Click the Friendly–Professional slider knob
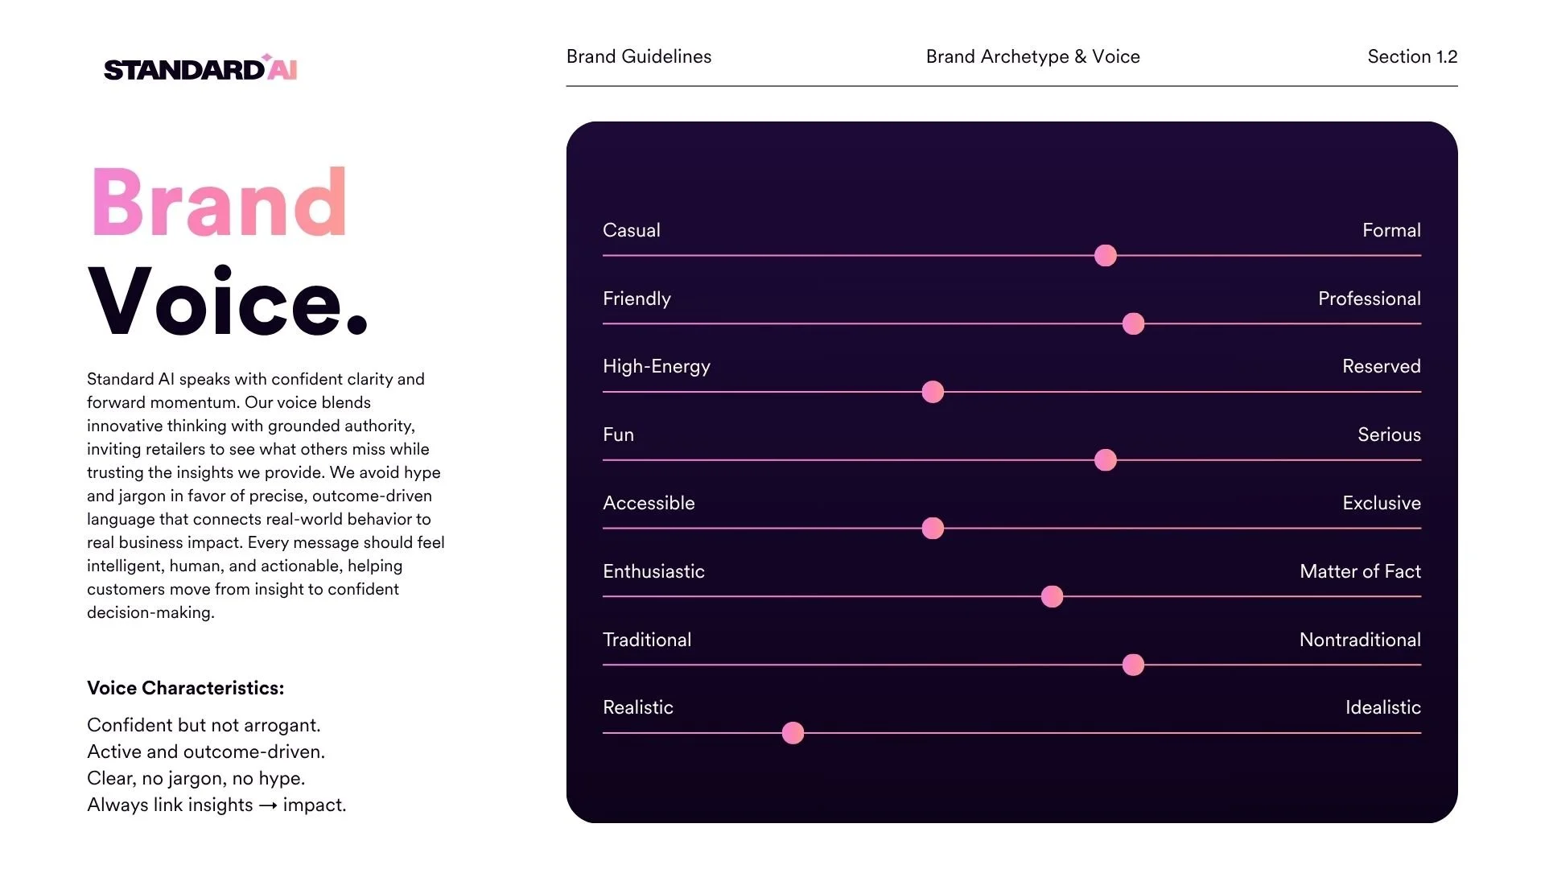The image size is (1545, 869). [x=1133, y=324]
